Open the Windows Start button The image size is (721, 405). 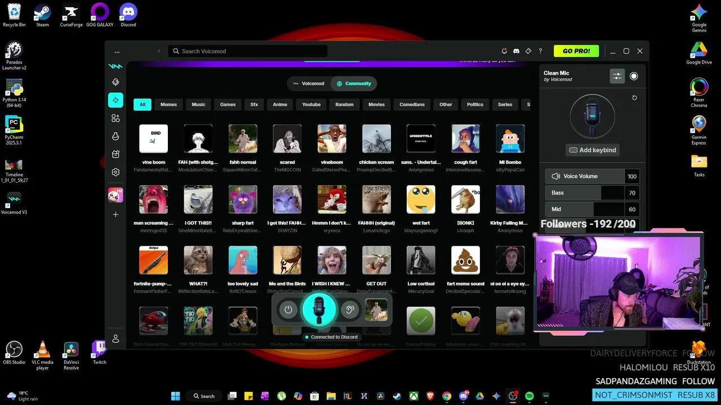[176, 396]
